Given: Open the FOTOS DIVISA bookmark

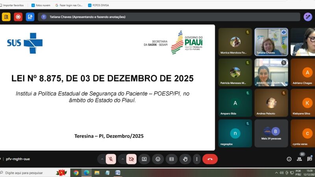Looking at the screenshot, I should (x=98, y=5).
